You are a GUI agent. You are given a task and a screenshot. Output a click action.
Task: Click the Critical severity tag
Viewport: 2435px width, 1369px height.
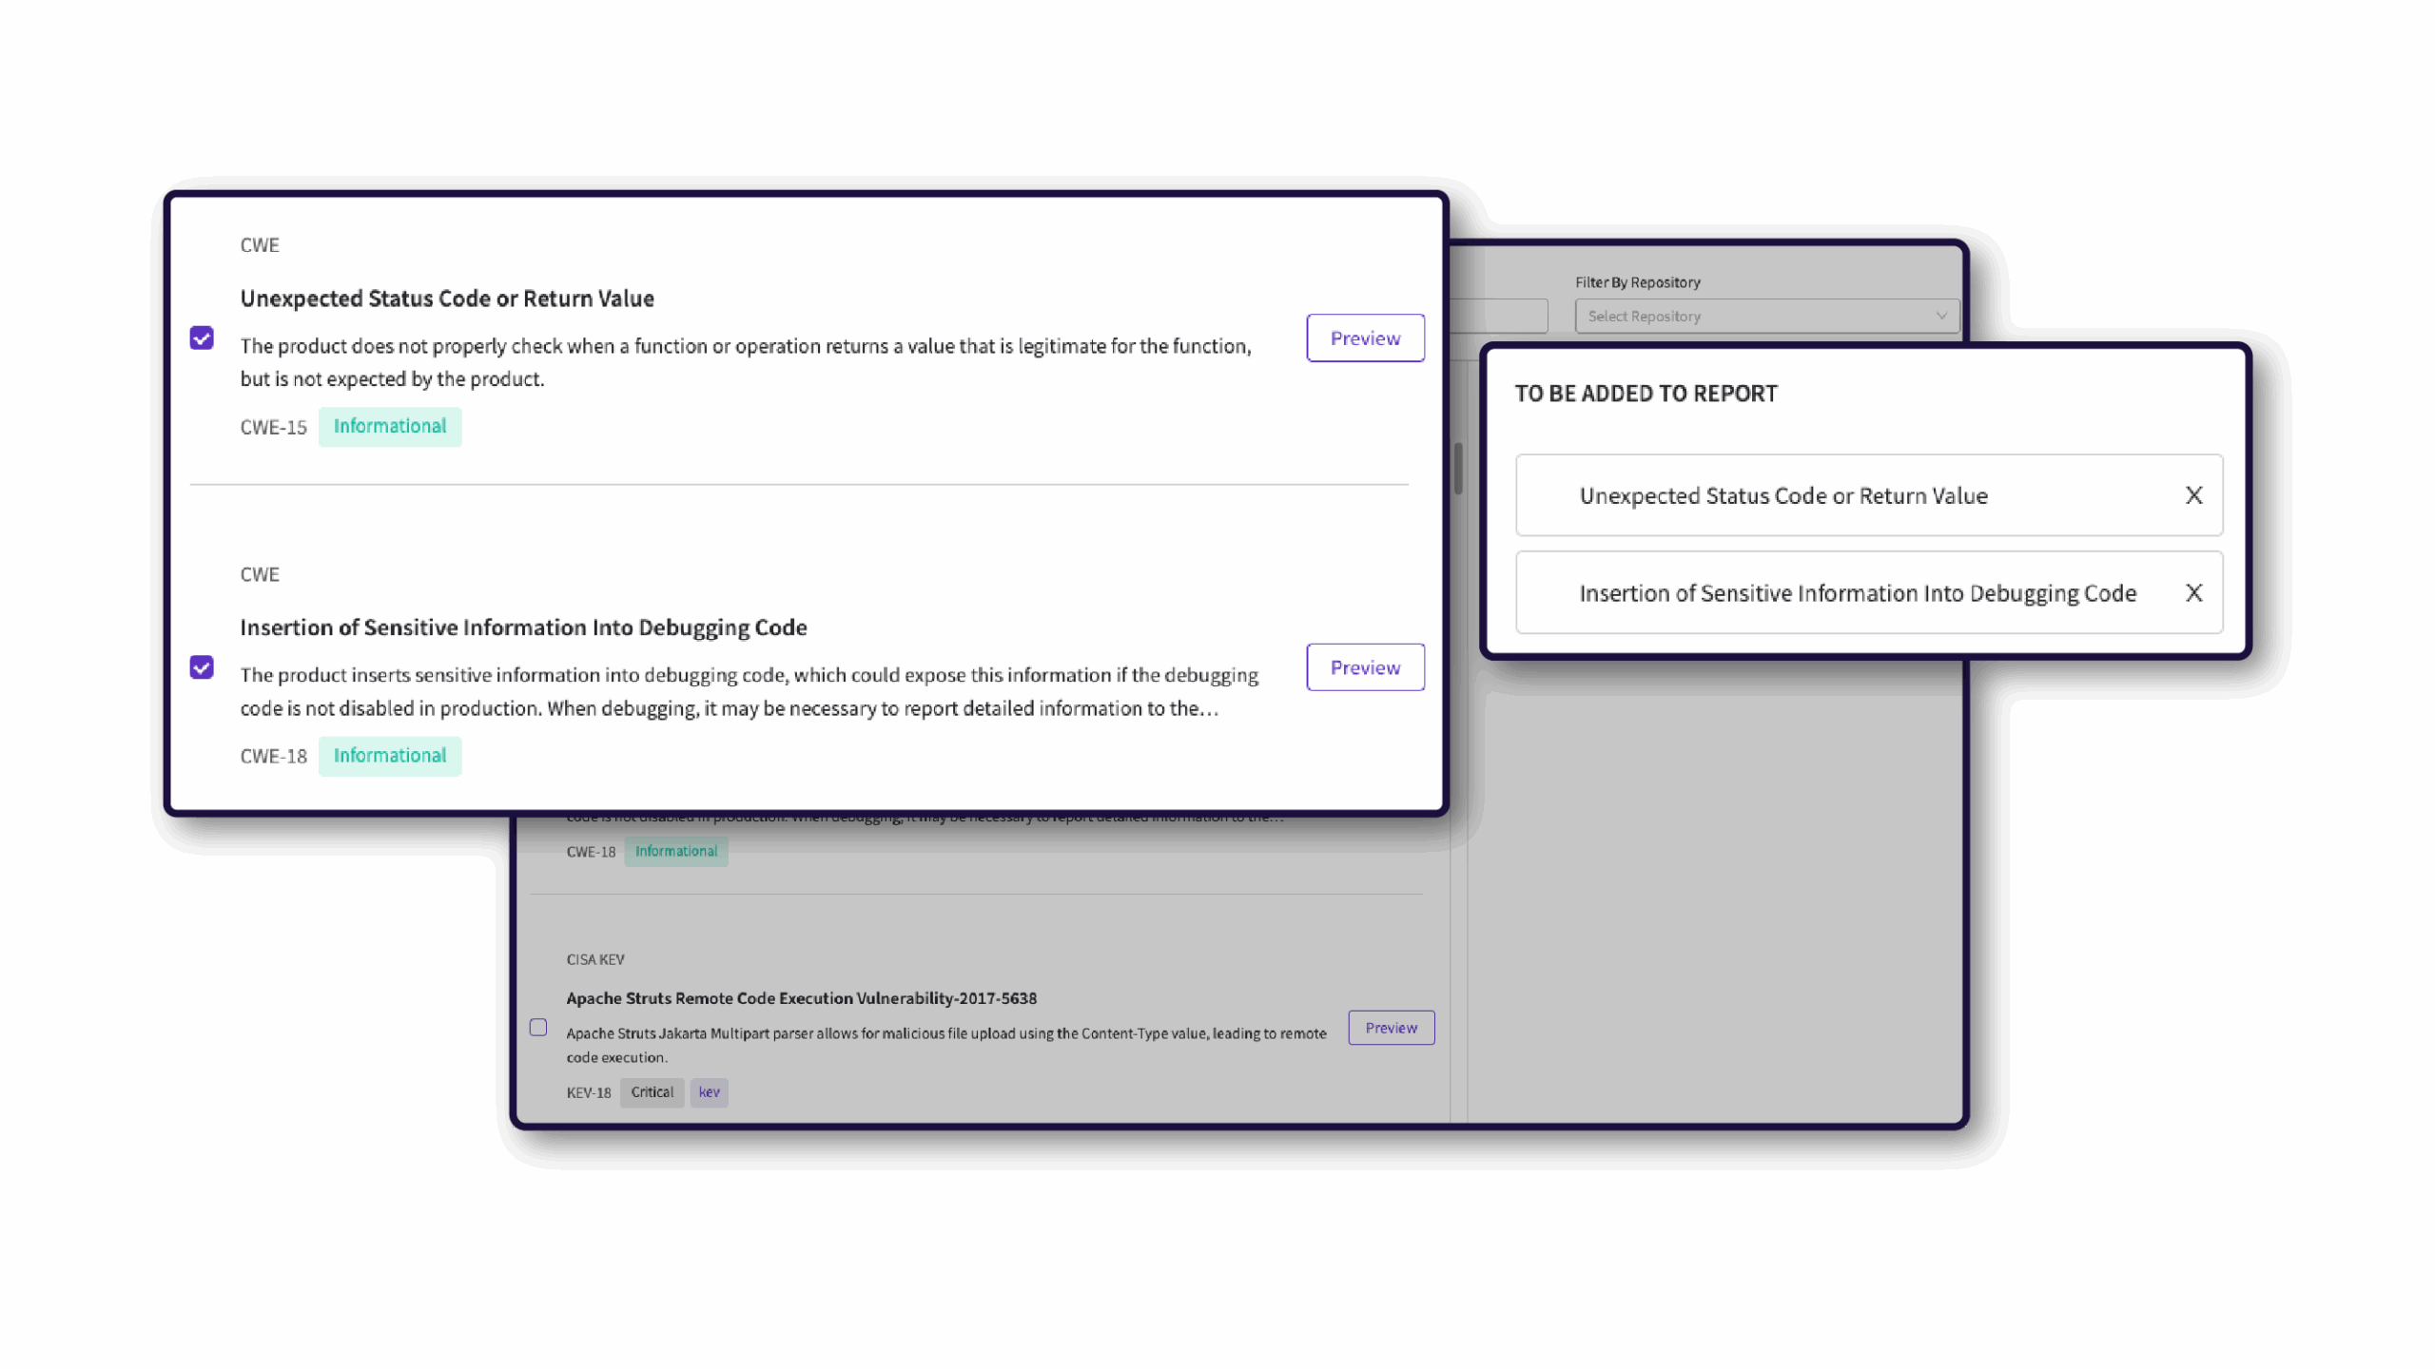[x=652, y=1092]
